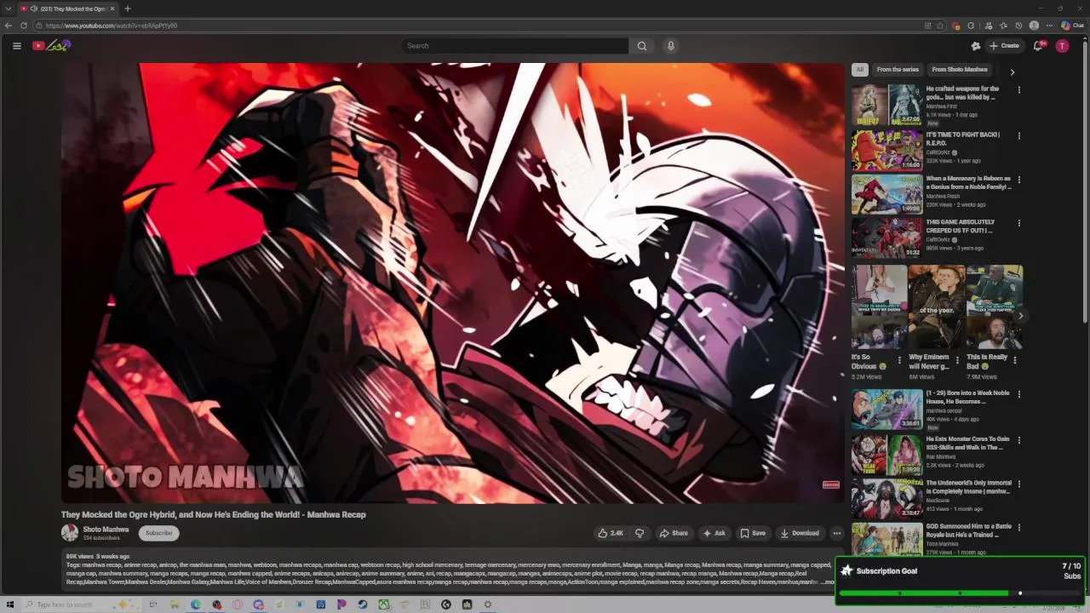Open "It's So Obvious" short thumbnail
Viewport: 1090px width, 613px height.
879,306
